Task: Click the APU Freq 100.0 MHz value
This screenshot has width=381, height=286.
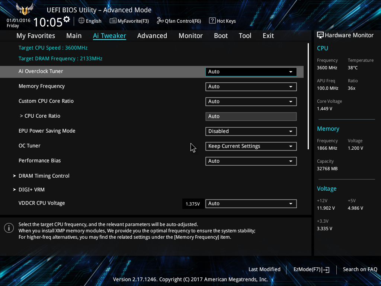Action: coord(327,88)
